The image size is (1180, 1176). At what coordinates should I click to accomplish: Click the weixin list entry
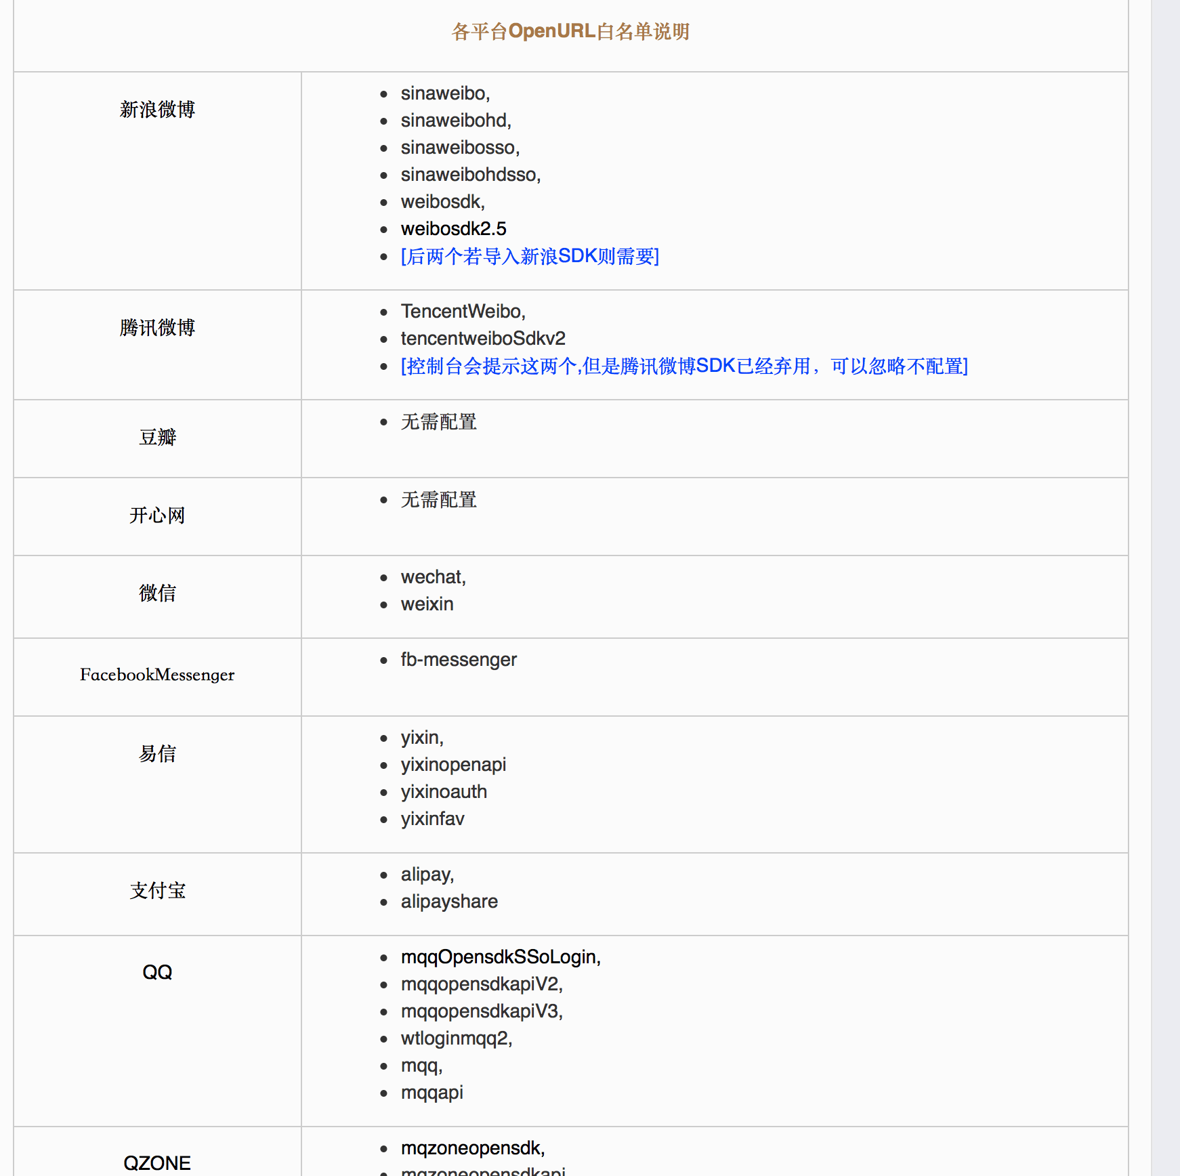(x=427, y=604)
